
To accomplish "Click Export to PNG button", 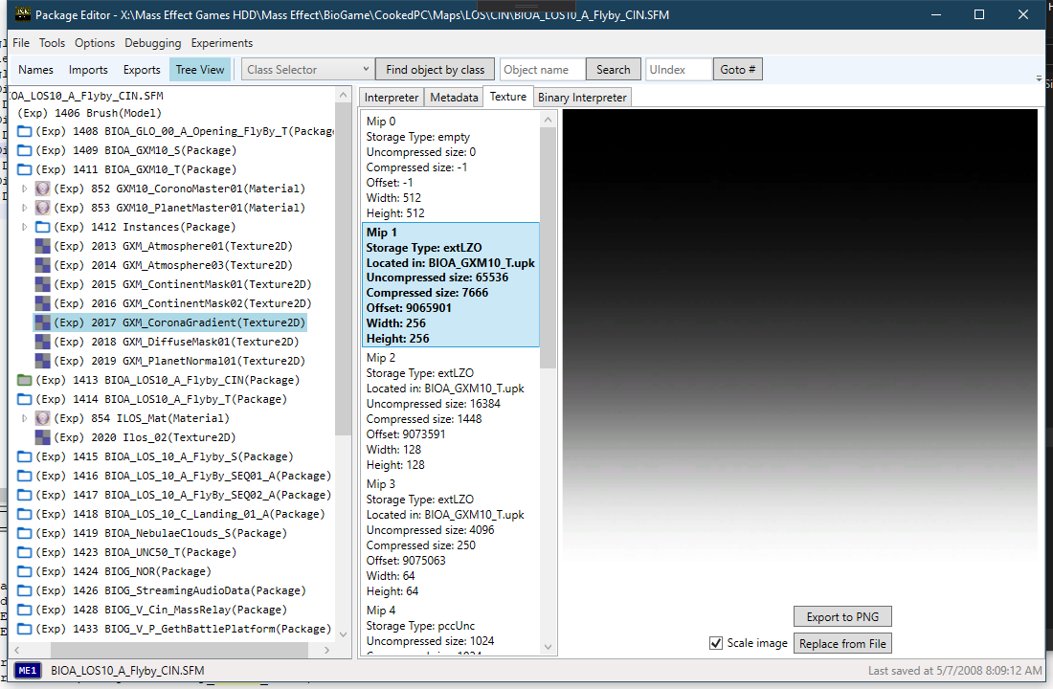I will coord(842,616).
